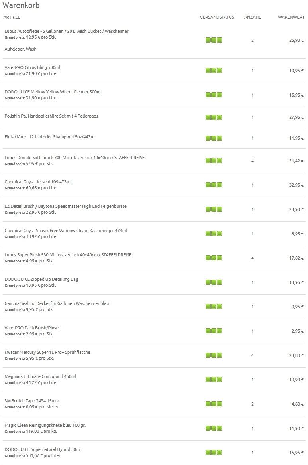Open Magic Clean Reinigungsknete blau link

45,425
